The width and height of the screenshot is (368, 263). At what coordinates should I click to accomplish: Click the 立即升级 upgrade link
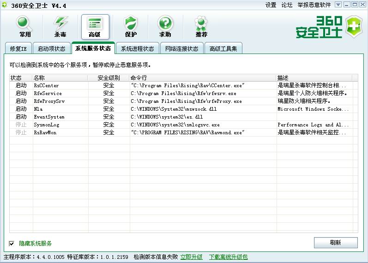pyautogui.click(x=192, y=257)
